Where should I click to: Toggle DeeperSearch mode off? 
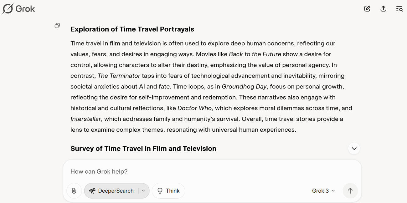tap(111, 191)
